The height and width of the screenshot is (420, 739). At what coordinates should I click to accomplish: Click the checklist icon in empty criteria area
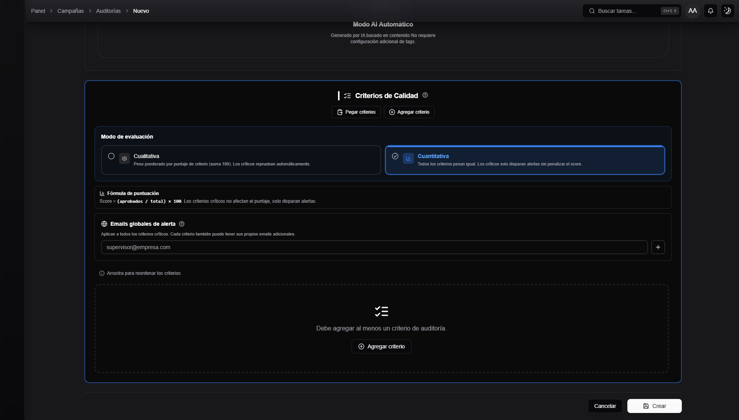382,311
